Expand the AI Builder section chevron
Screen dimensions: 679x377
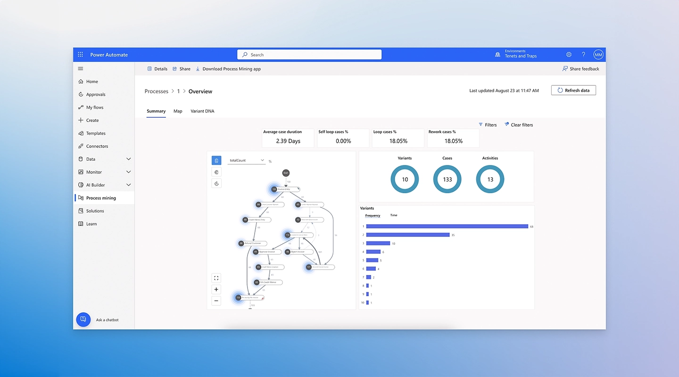point(128,185)
